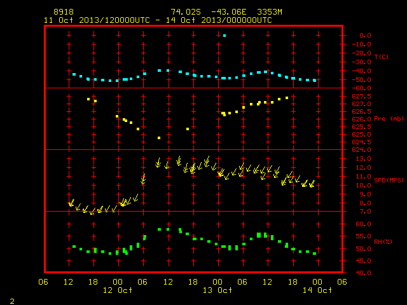Click the T(C) axis label
The image size is (407, 305).
click(x=382, y=57)
